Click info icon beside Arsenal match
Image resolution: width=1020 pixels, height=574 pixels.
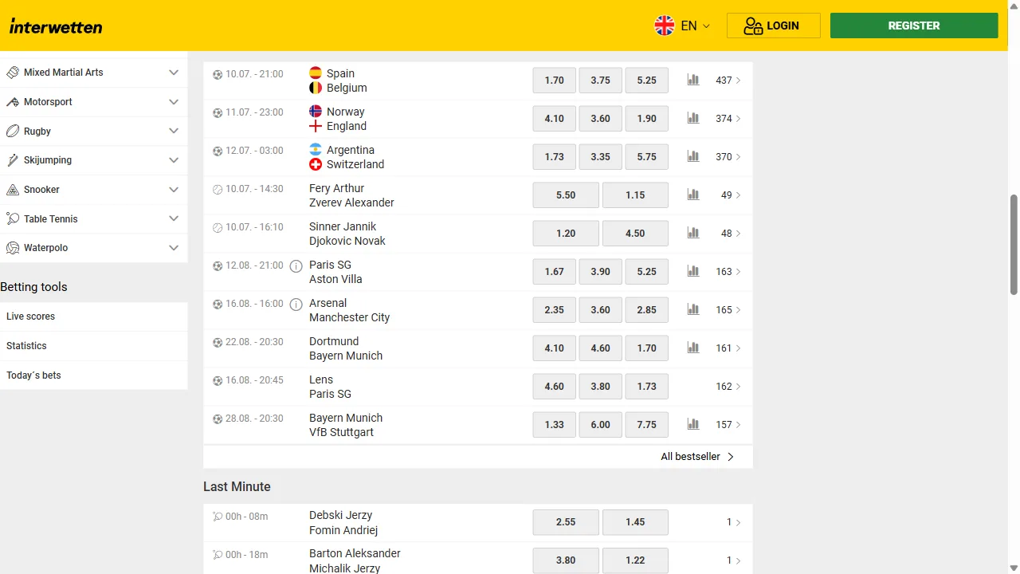click(x=296, y=304)
